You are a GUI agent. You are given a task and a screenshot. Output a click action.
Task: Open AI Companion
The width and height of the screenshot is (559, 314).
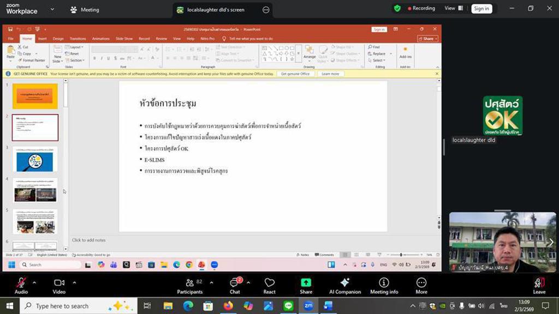pyautogui.click(x=344, y=283)
